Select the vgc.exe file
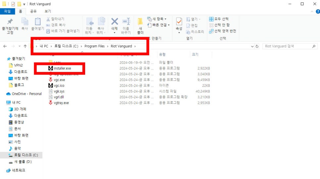Image resolution: width=320 pixels, height=179 pixels. pyautogui.click(x=57, y=80)
